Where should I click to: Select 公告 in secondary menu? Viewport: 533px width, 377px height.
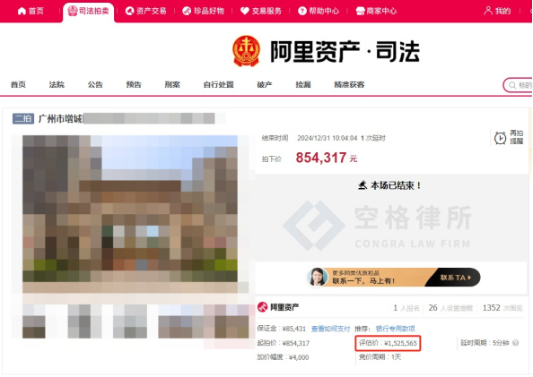click(x=95, y=84)
